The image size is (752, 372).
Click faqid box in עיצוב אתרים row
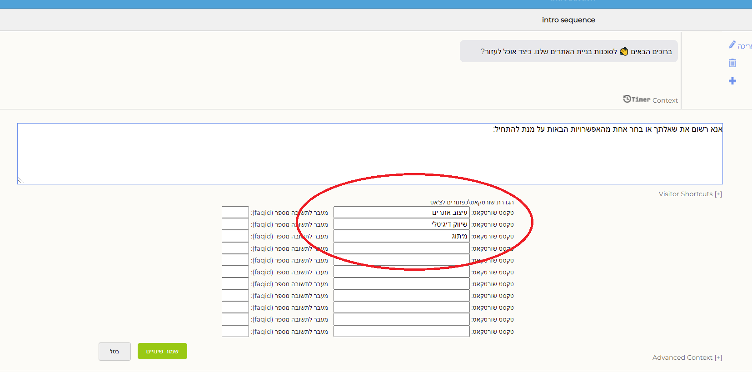(x=235, y=213)
